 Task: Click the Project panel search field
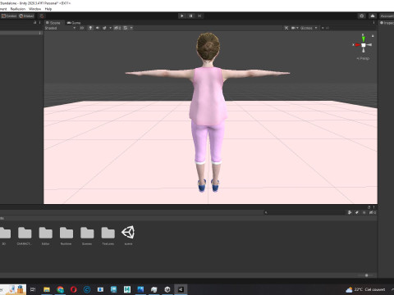tap(305, 212)
